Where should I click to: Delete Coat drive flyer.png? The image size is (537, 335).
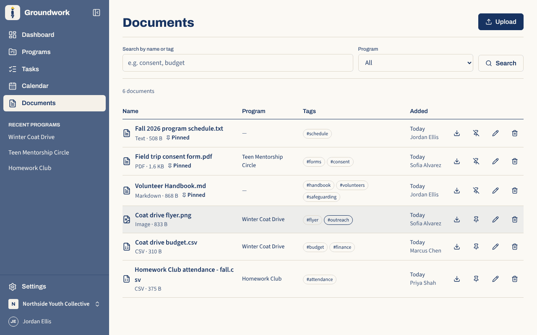(515, 219)
